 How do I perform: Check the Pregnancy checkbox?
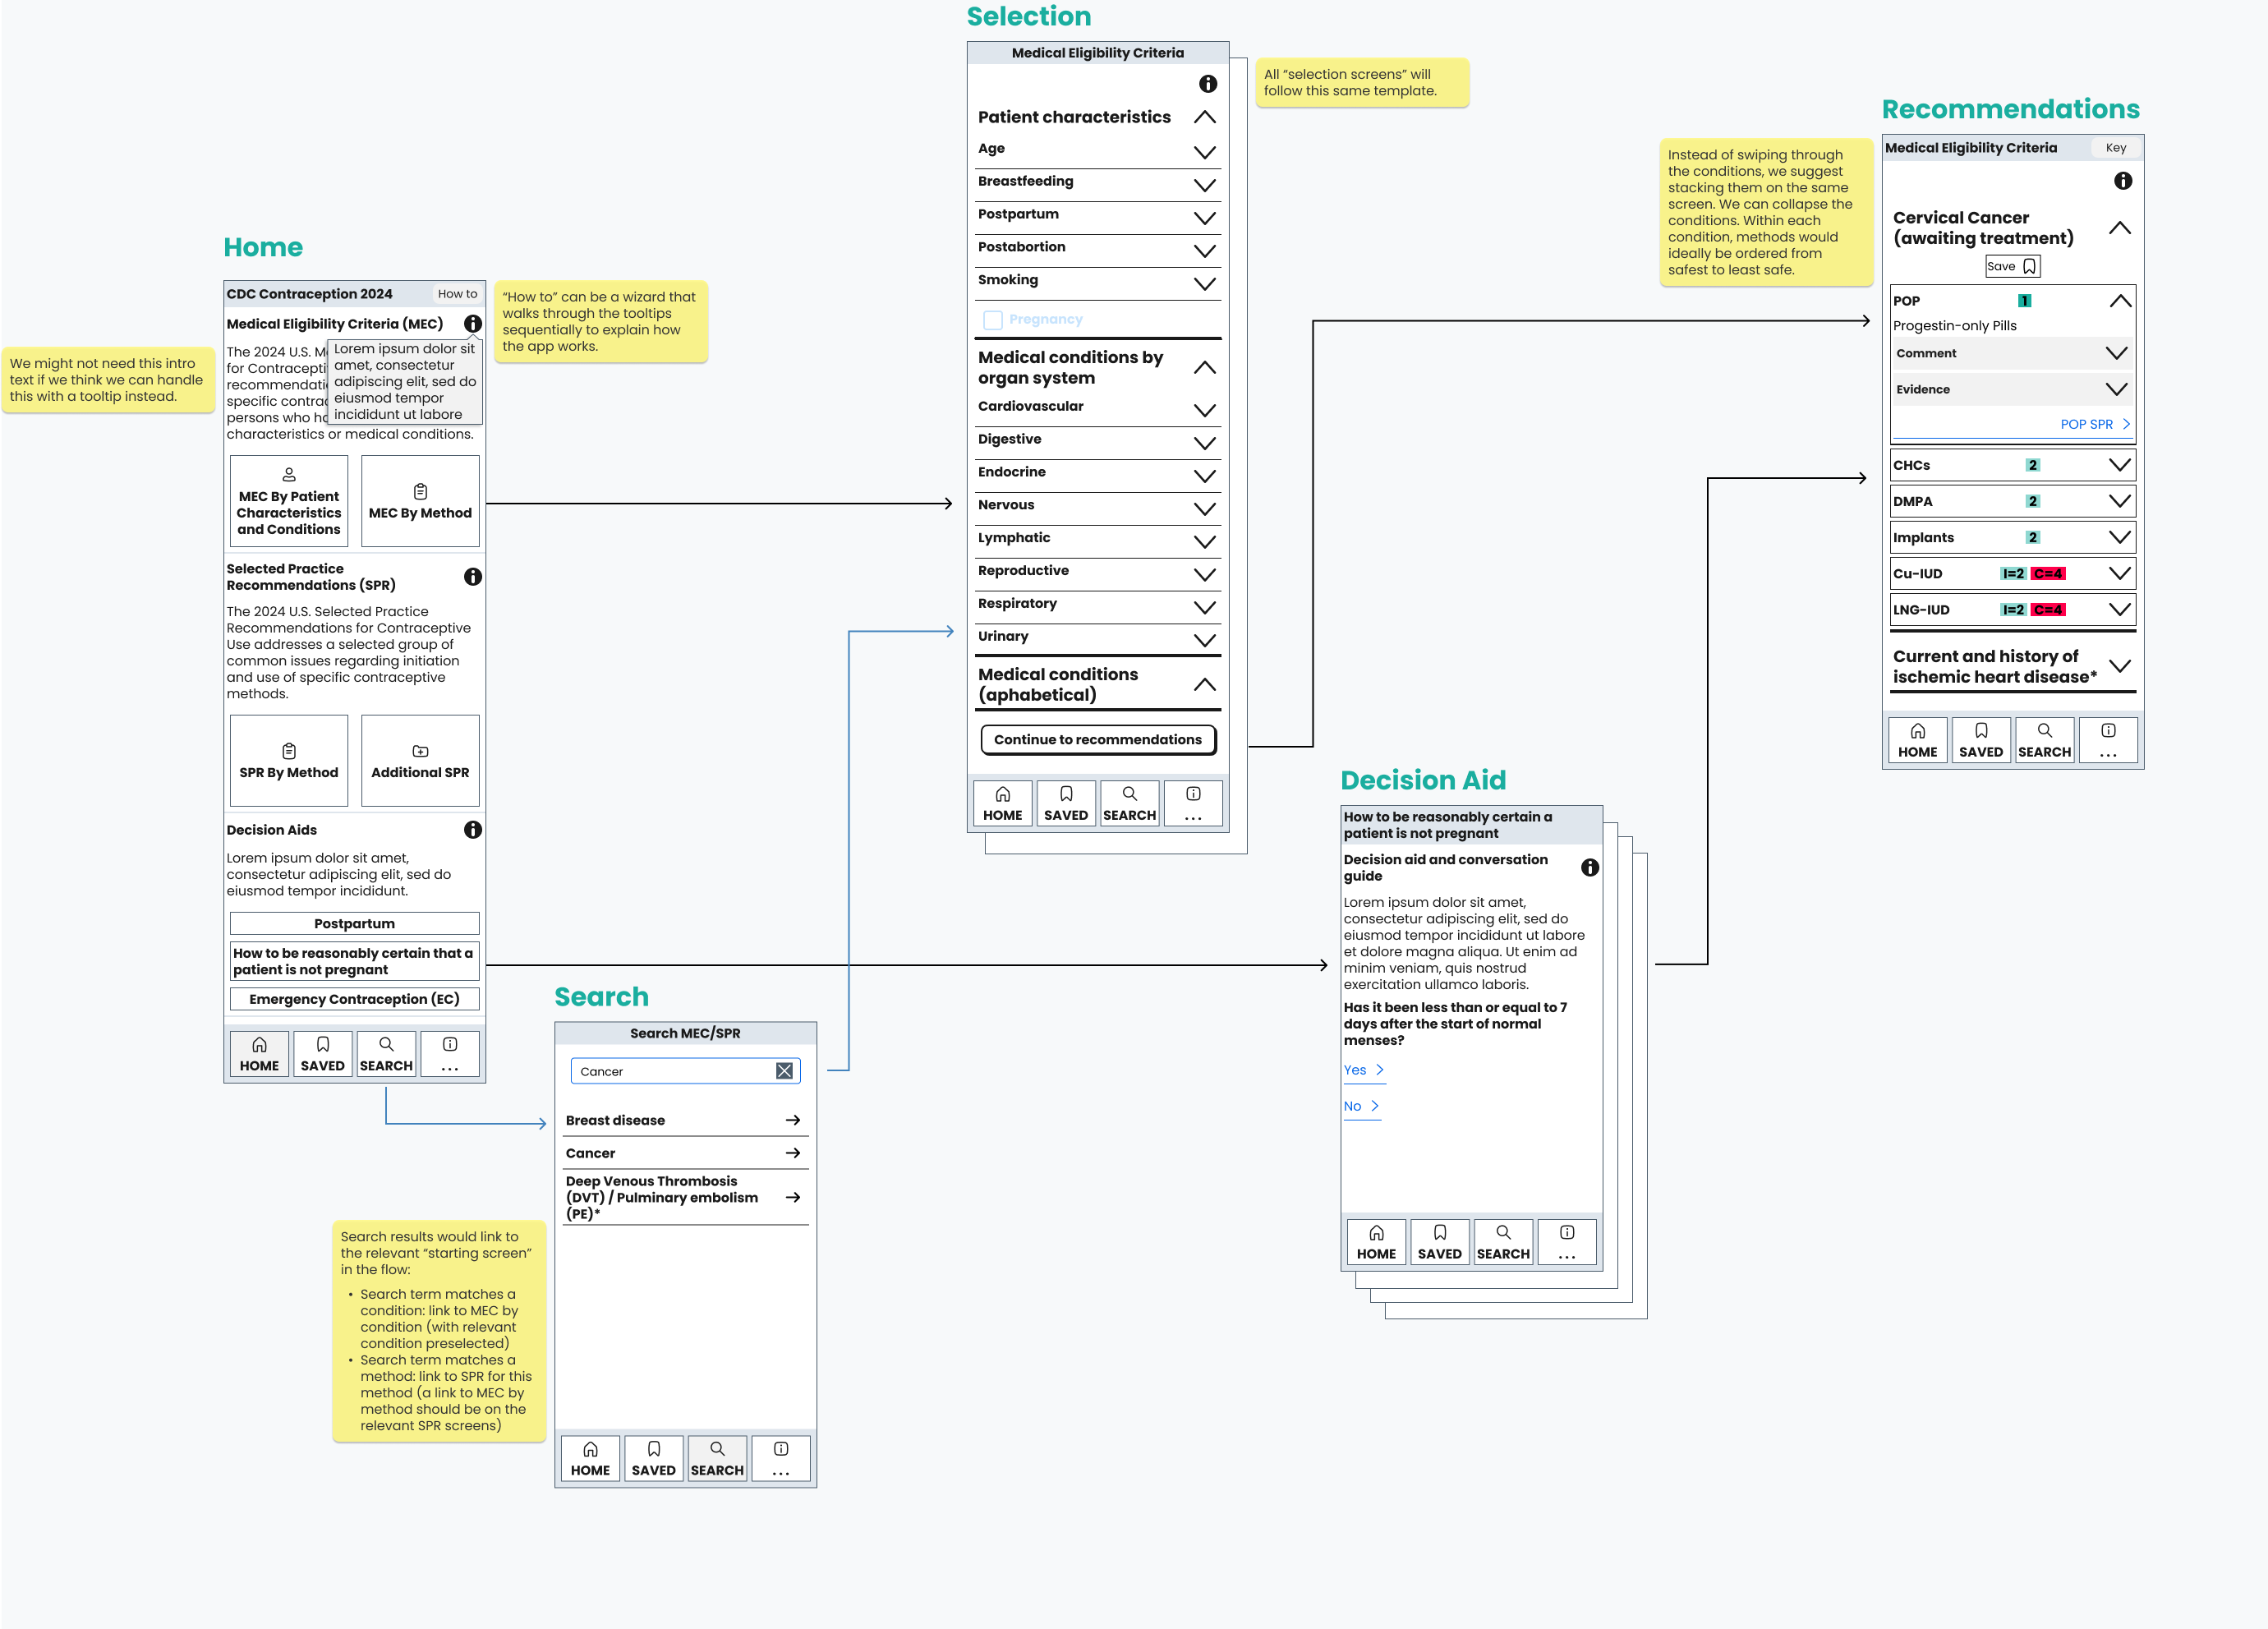click(x=992, y=319)
